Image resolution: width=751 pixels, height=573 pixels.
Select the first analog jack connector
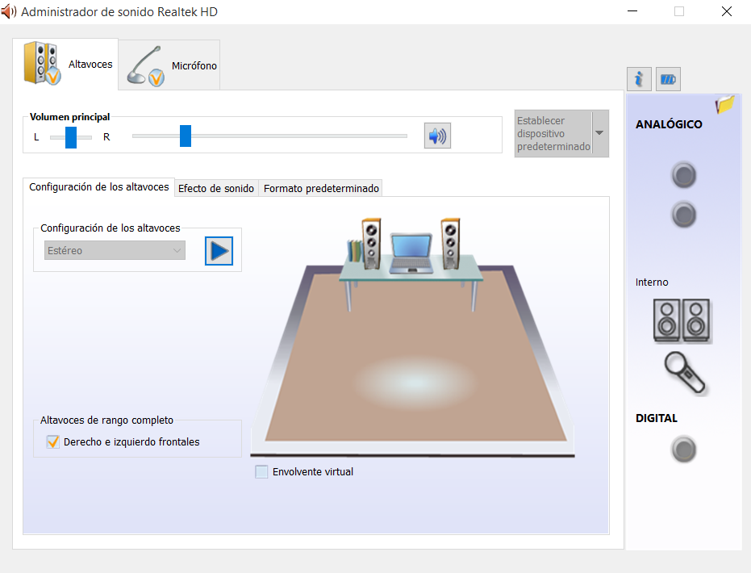coord(683,175)
